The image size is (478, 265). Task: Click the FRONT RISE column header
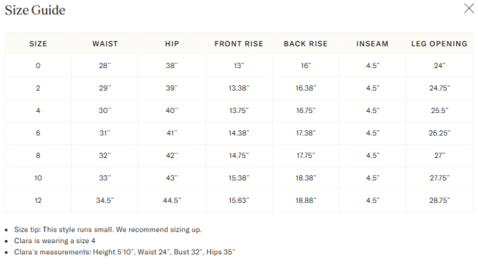click(239, 44)
